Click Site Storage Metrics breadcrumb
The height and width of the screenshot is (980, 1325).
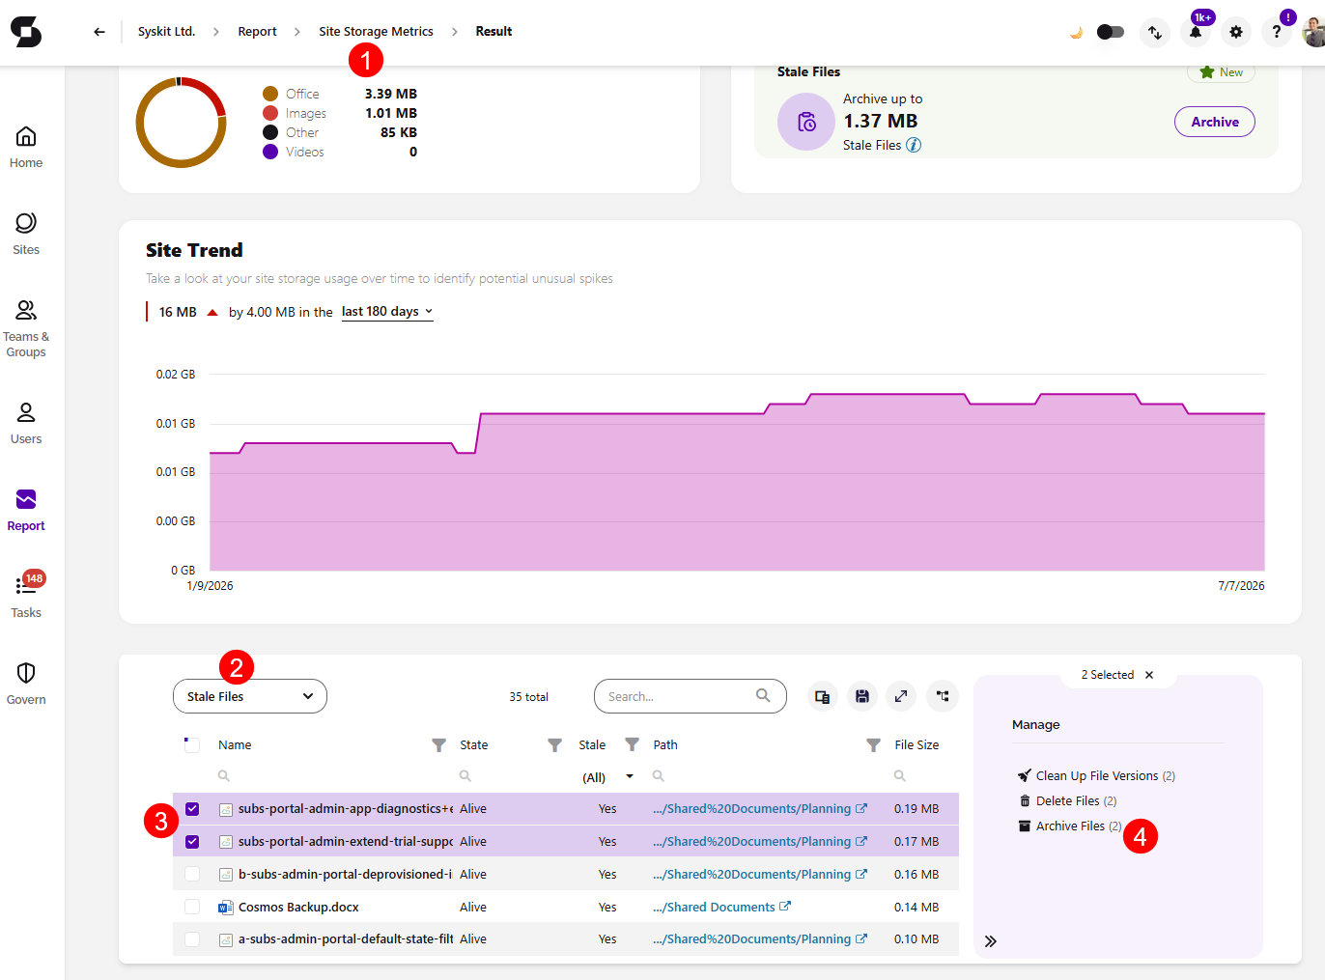pos(376,32)
